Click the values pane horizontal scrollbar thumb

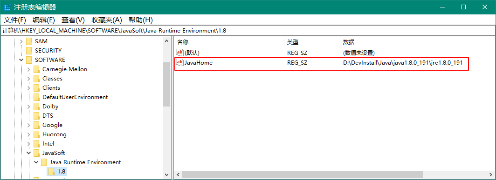pyautogui.click(x=303, y=174)
